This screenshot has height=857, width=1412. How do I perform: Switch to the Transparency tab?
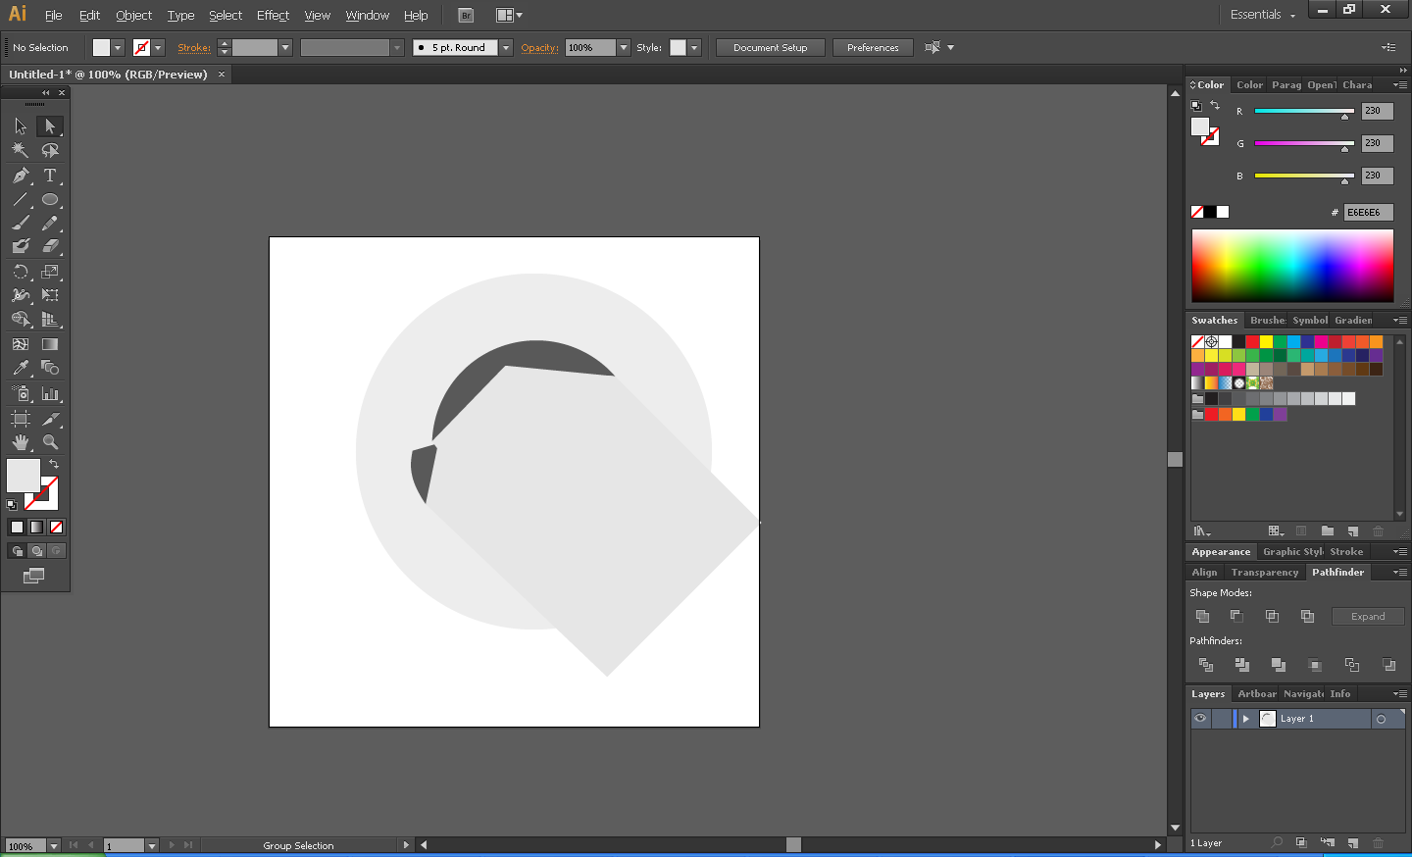point(1264,573)
